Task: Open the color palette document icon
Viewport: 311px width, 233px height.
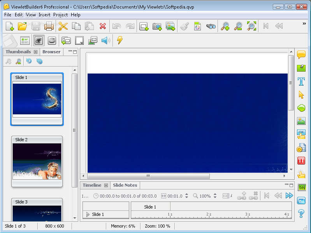Action: [198, 26]
